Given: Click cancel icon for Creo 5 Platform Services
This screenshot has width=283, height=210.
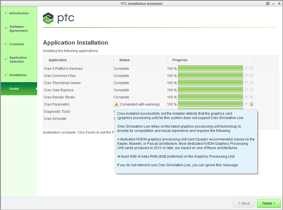Looking at the screenshot, I should point(252,68).
